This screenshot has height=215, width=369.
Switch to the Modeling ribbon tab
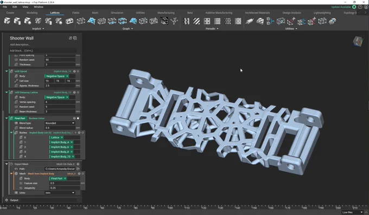[32, 12]
